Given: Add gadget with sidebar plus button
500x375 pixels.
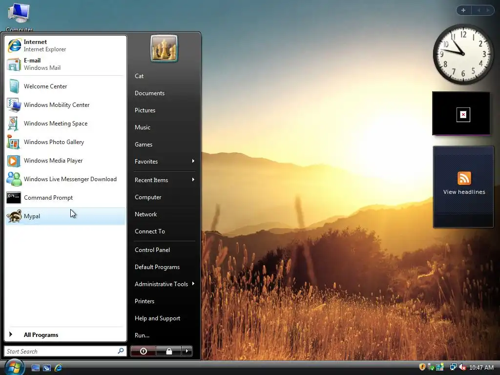Looking at the screenshot, I should pyautogui.click(x=463, y=10).
